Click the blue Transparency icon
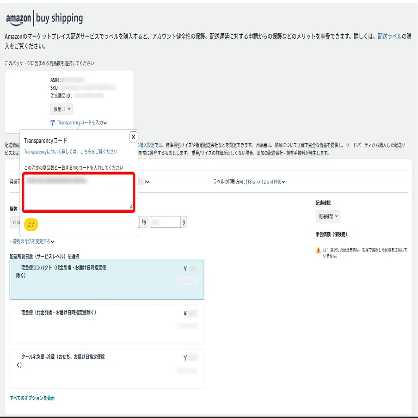The width and height of the screenshot is (418, 418). [x=53, y=123]
